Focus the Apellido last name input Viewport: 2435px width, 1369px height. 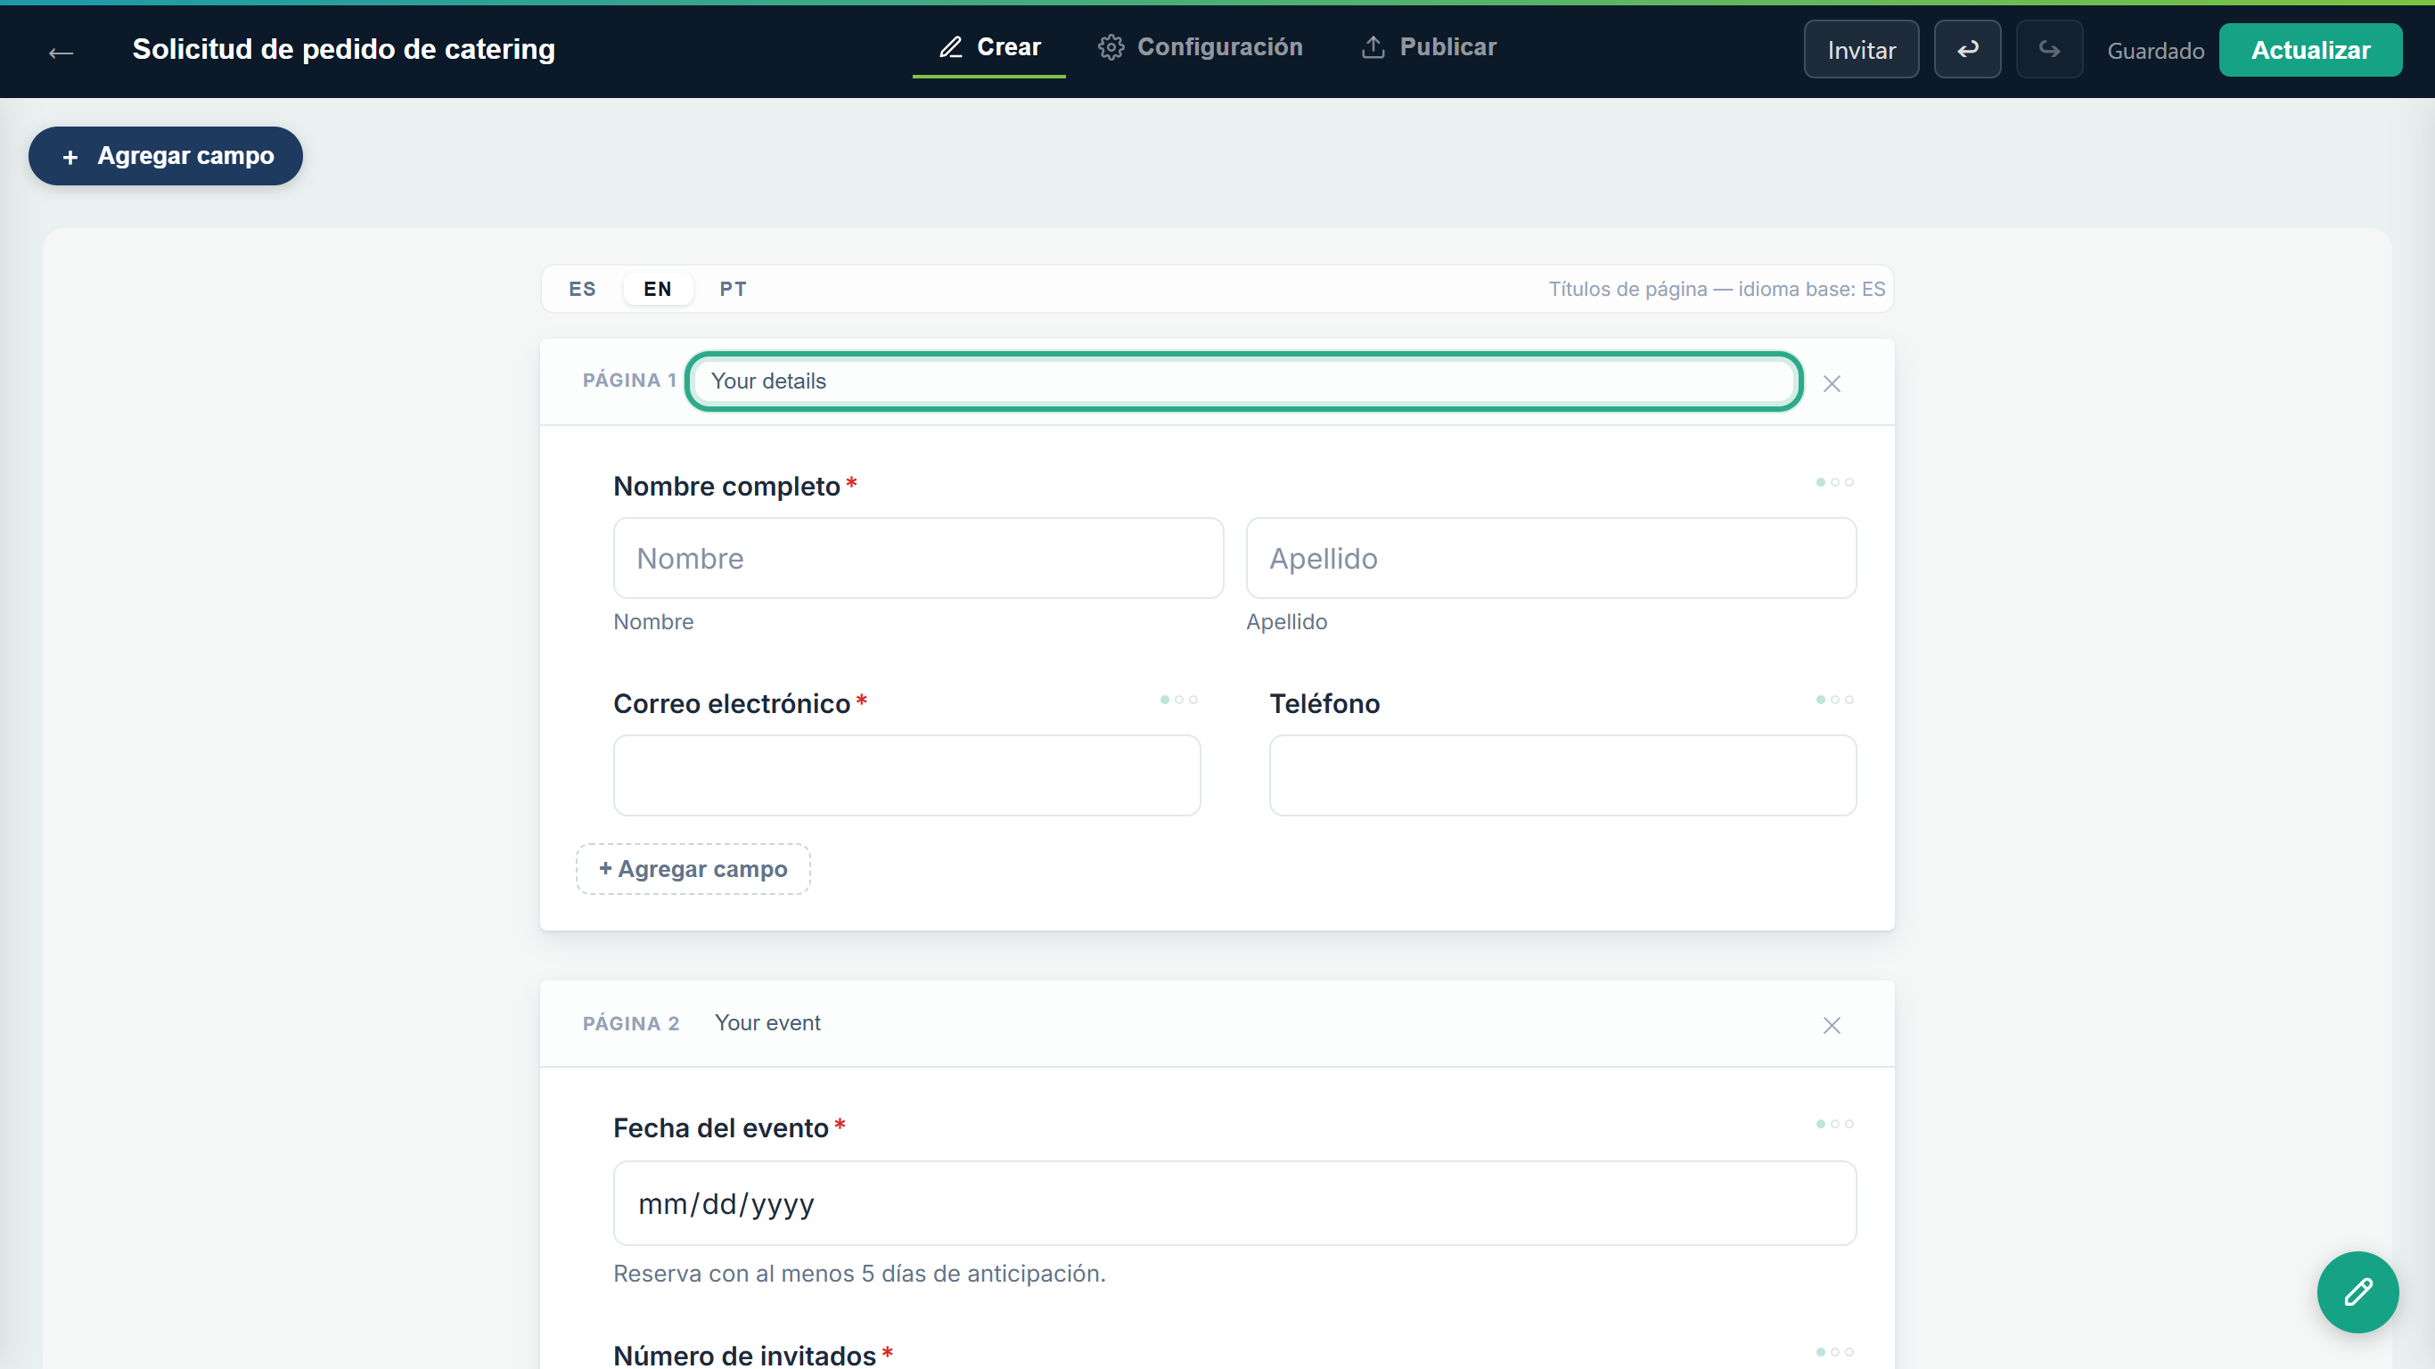(1550, 558)
